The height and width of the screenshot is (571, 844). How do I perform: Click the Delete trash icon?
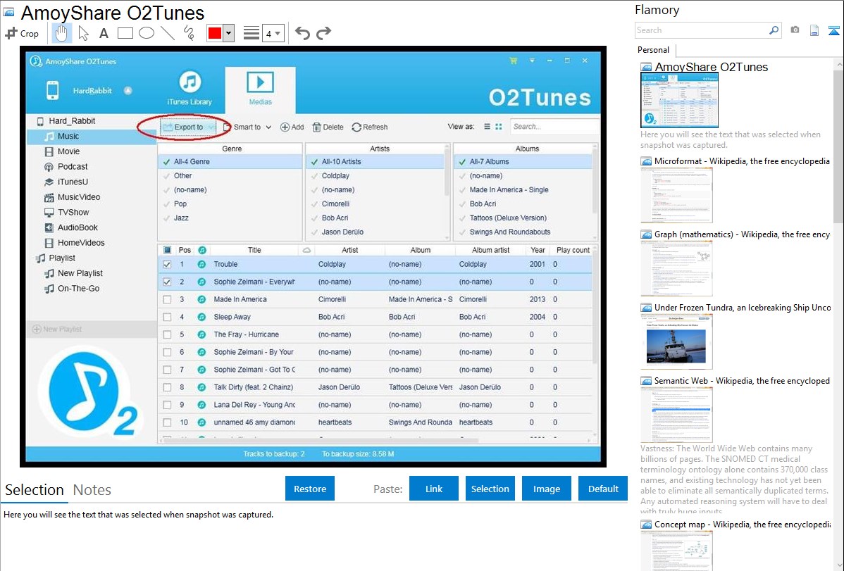tap(317, 127)
